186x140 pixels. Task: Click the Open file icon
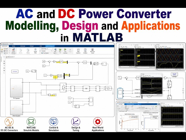coord(5,49)
